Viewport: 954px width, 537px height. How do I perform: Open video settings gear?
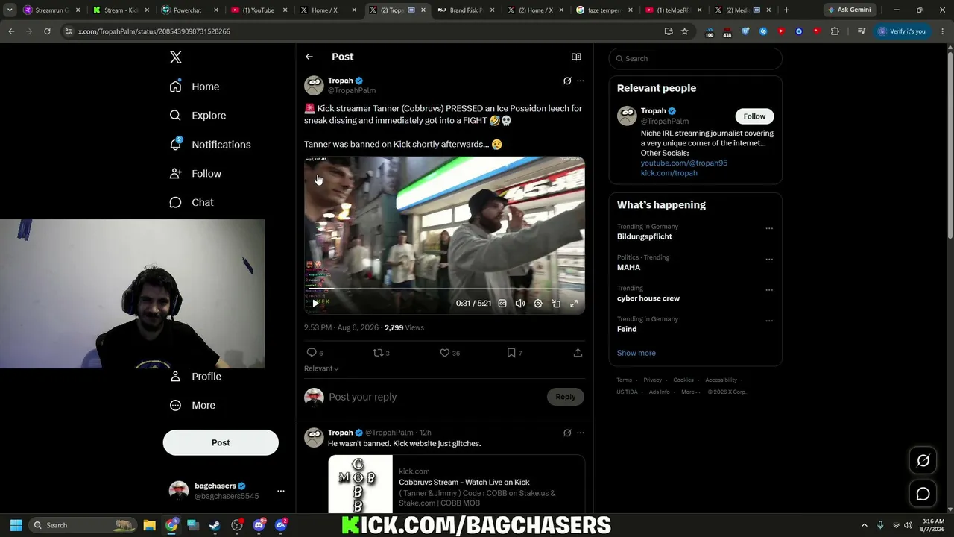[x=538, y=304]
